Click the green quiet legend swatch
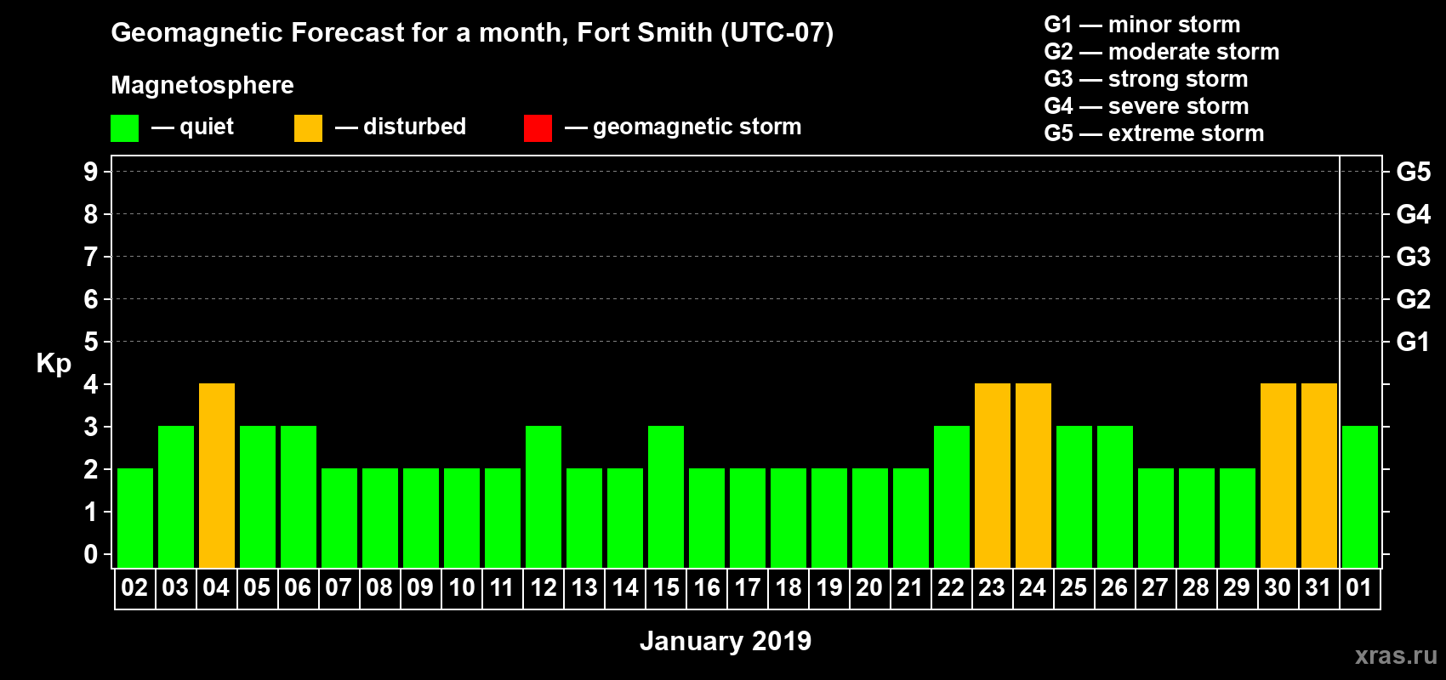The width and height of the screenshot is (1446, 680). point(124,128)
